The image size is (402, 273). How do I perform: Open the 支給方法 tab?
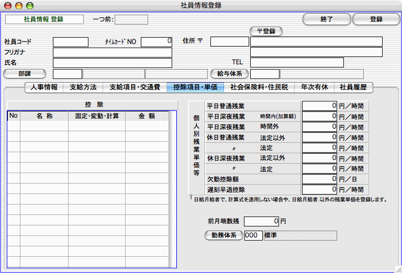[x=83, y=87]
